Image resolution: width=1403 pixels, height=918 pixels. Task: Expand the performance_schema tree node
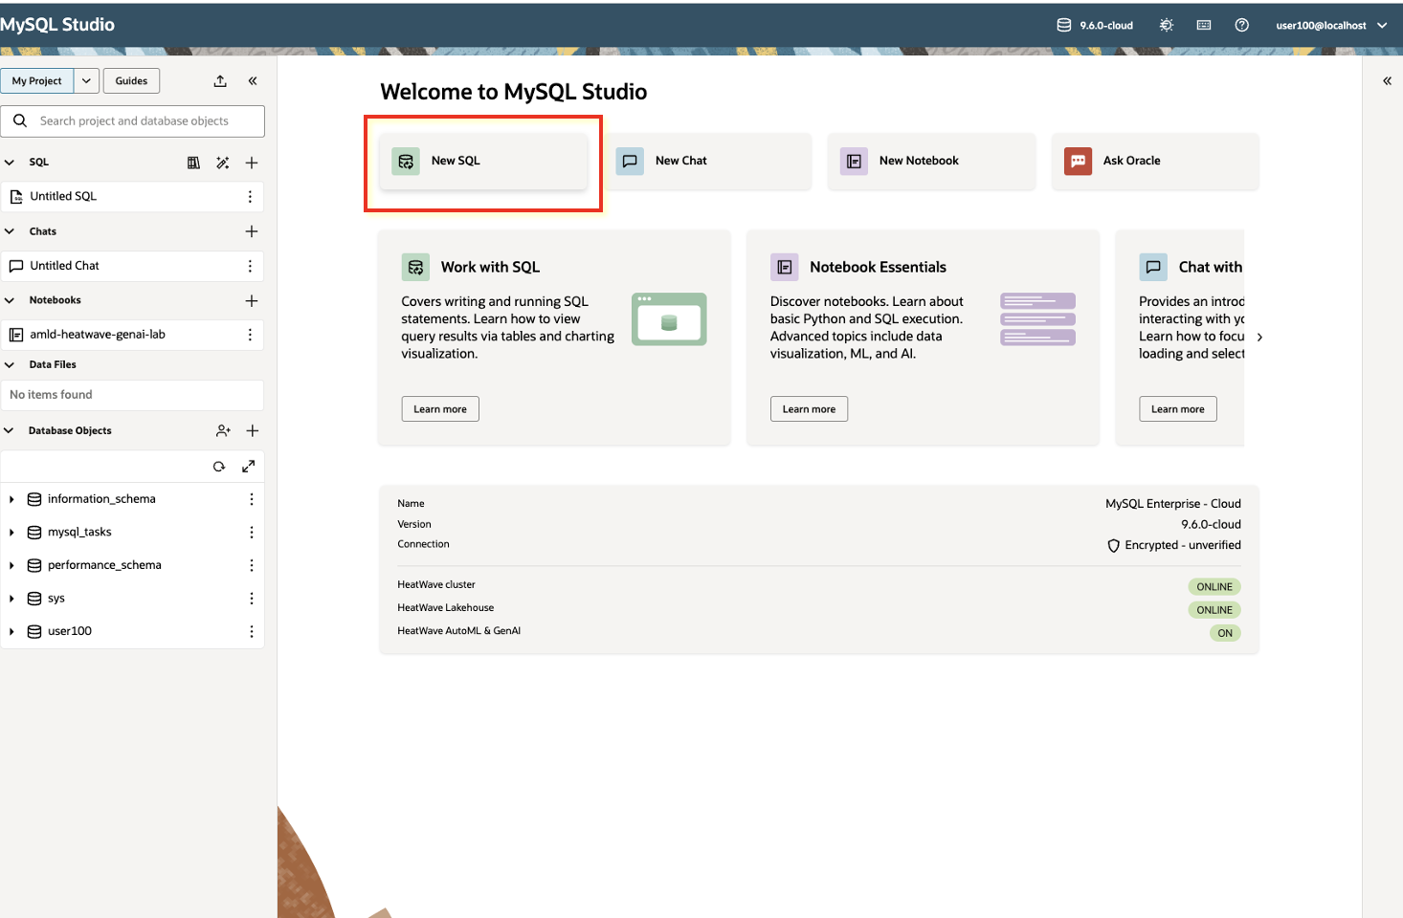pyautogui.click(x=11, y=565)
